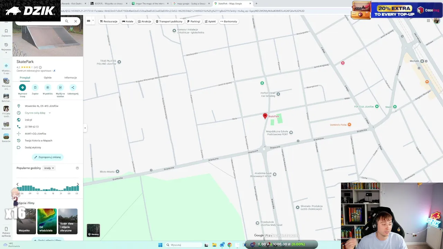Viewport: 443px width, 249px height.
Task: Open the icsir.pl website link
Action: coord(28,120)
